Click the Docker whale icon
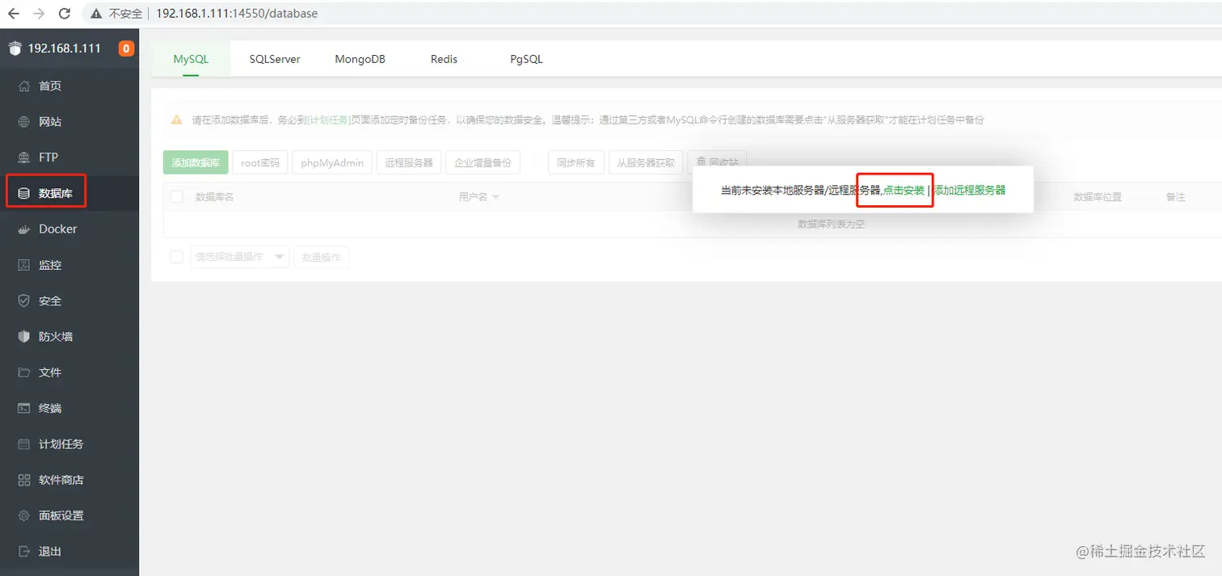The width and height of the screenshot is (1222, 576). (x=24, y=229)
